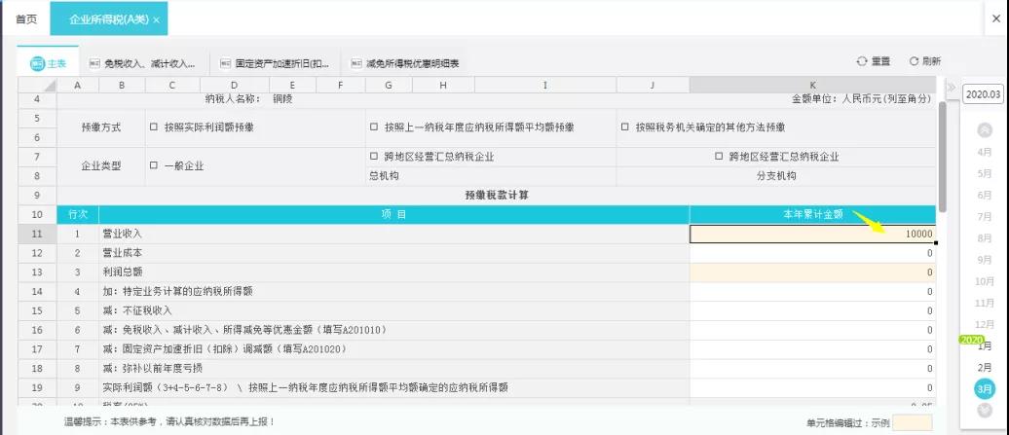Go to later months with down arrow icon
This screenshot has width=1009, height=435.
985,410
